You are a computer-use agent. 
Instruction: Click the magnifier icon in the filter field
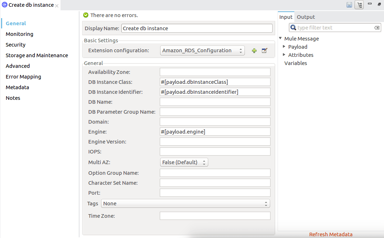(293, 27)
